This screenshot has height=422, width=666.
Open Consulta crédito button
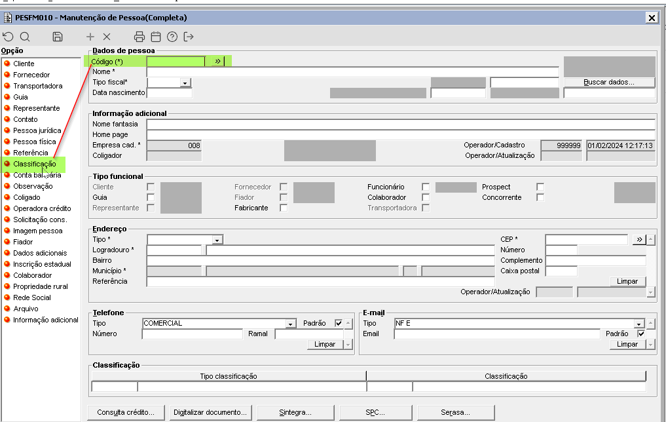[x=125, y=412]
